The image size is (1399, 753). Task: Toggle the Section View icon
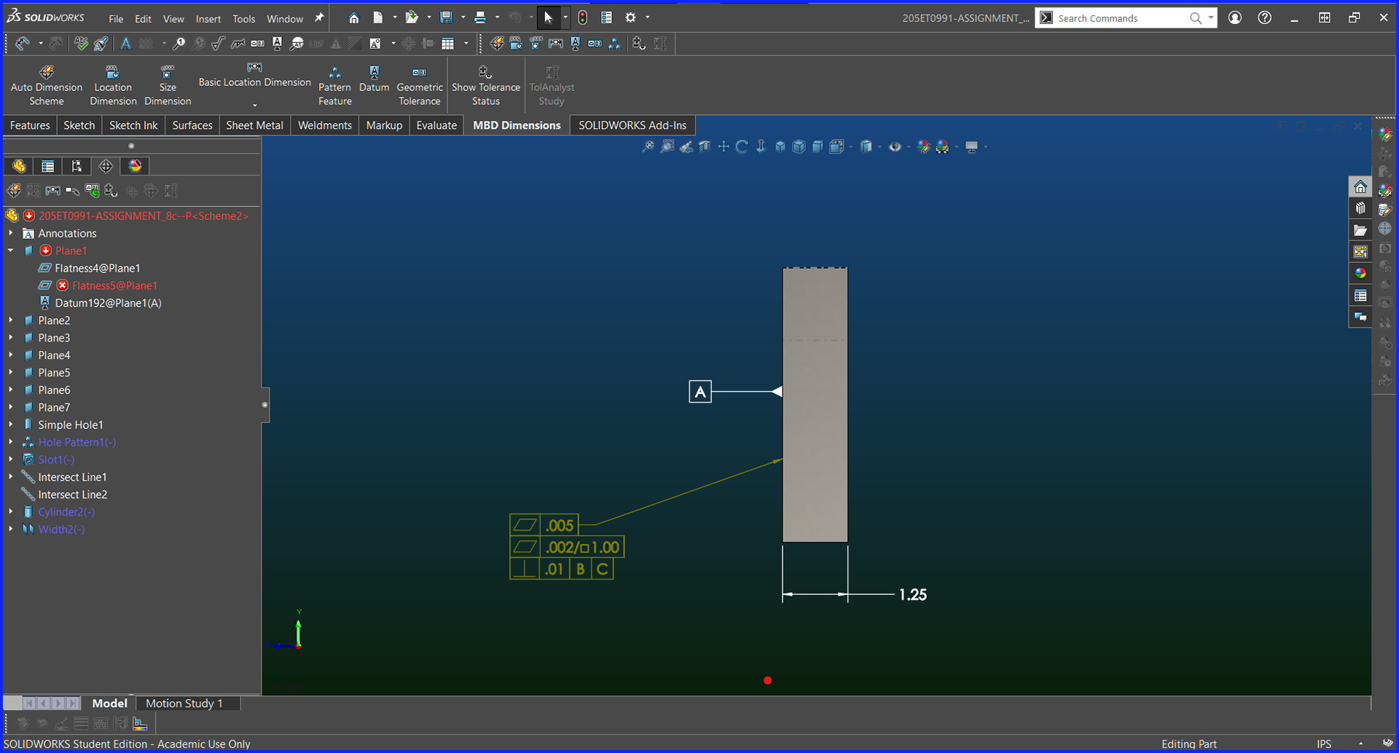[705, 147]
